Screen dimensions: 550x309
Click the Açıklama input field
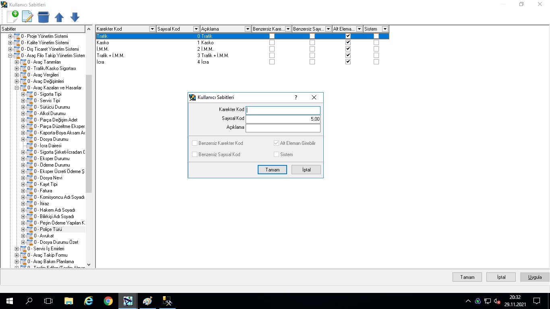tap(283, 128)
